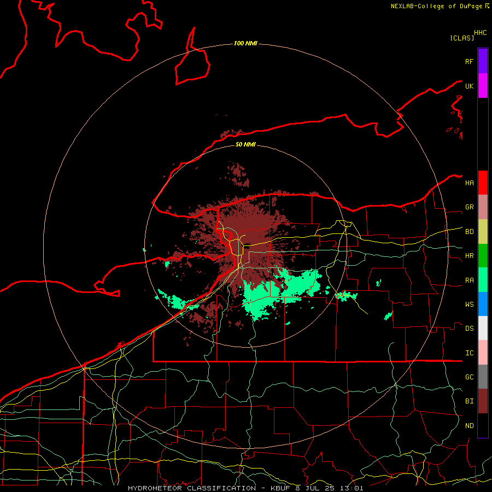Click the HA legend label
Screen dimensions: 492x492
tap(470, 183)
